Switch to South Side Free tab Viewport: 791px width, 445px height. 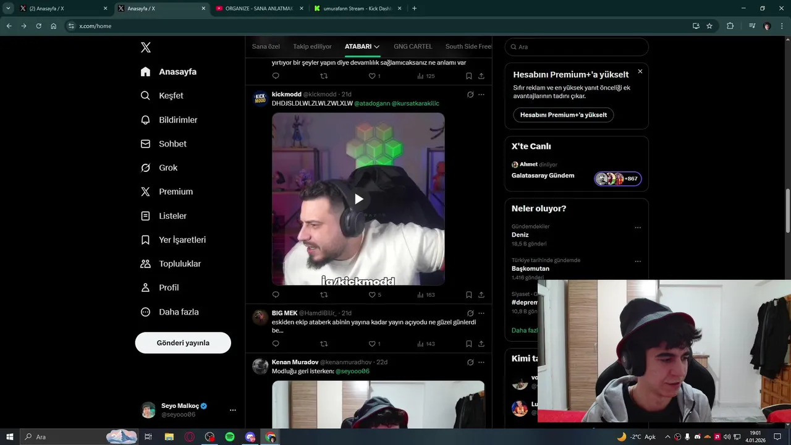(x=468, y=46)
